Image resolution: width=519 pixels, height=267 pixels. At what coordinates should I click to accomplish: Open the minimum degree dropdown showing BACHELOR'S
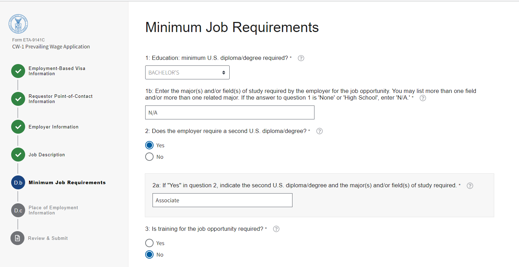pyautogui.click(x=187, y=72)
